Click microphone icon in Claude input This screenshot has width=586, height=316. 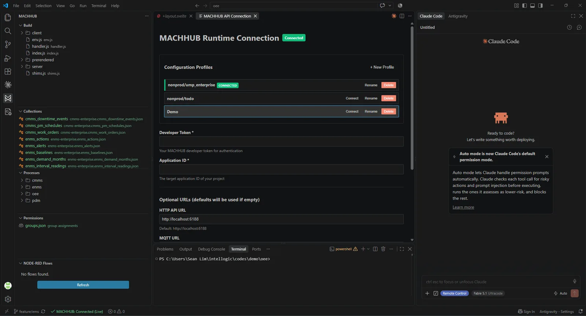point(574,282)
